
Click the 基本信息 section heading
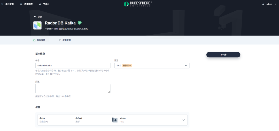(x=40, y=53)
